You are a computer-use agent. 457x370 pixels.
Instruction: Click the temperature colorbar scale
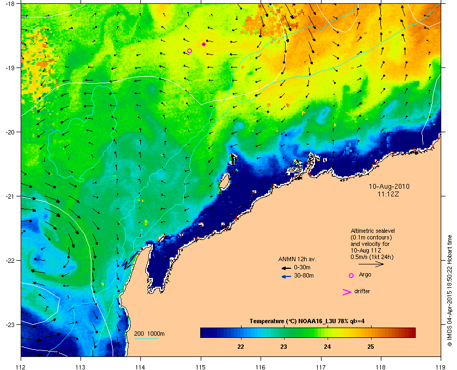coord(308,332)
